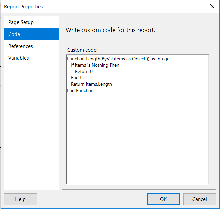Click the word 'Integer' in the code
The width and height of the screenshot is (220, 209).
tap(163, 59)
